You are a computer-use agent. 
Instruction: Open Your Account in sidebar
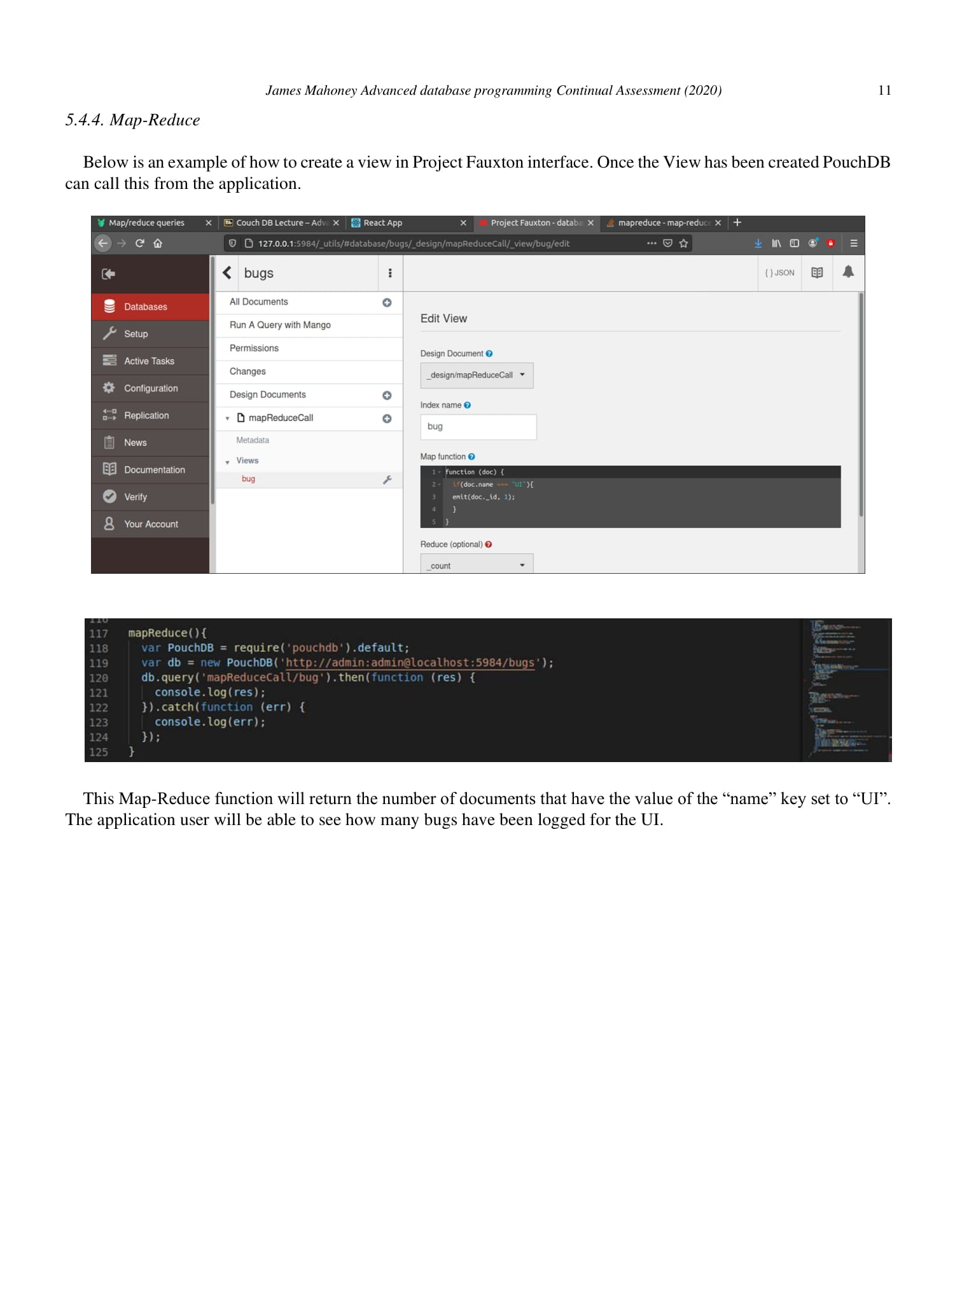150,524
